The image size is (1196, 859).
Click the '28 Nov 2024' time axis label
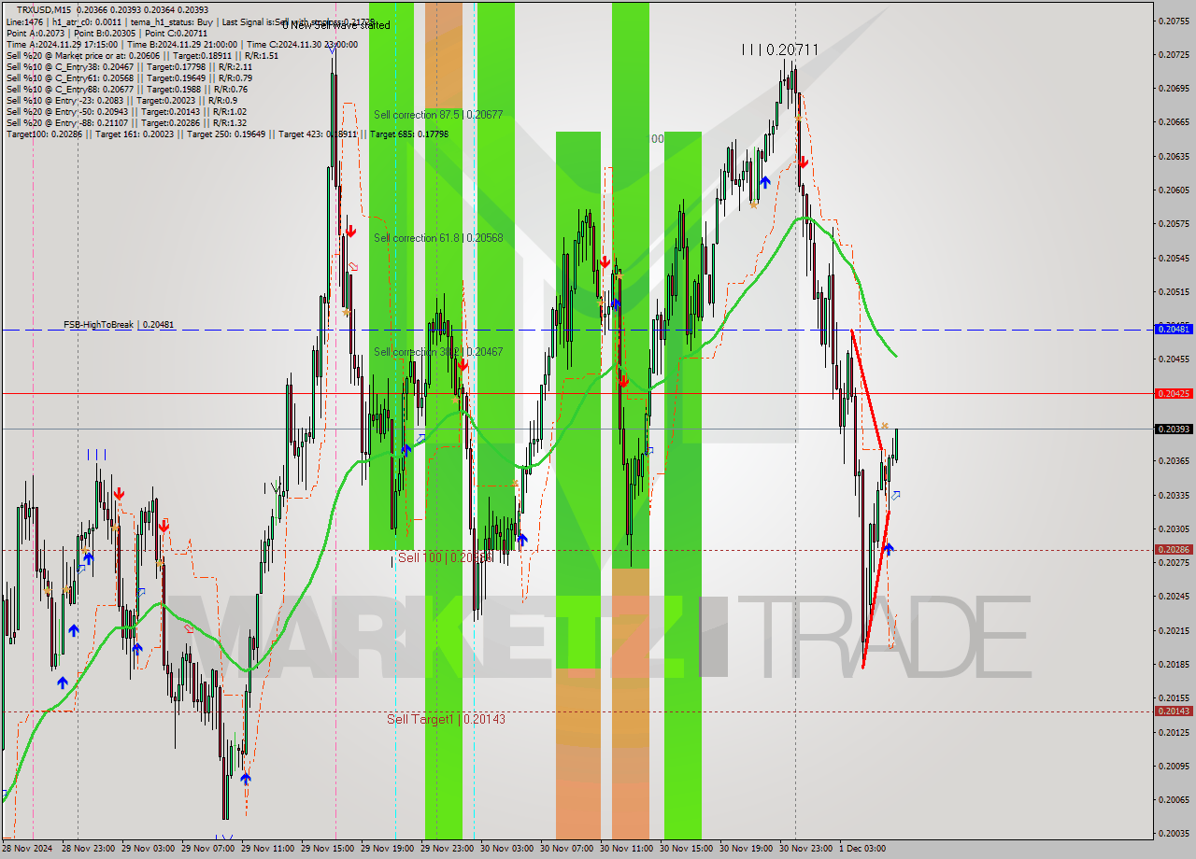click(28, 848)
